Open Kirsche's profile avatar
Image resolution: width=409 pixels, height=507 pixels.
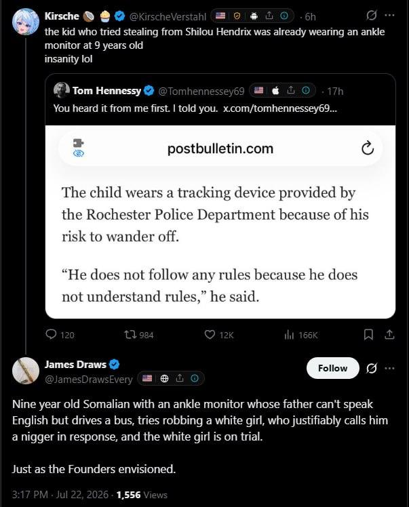coord(26,22)
